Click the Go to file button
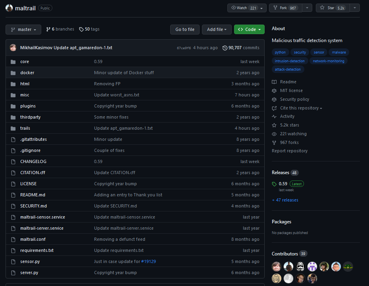369x286 pixels. 185,30
